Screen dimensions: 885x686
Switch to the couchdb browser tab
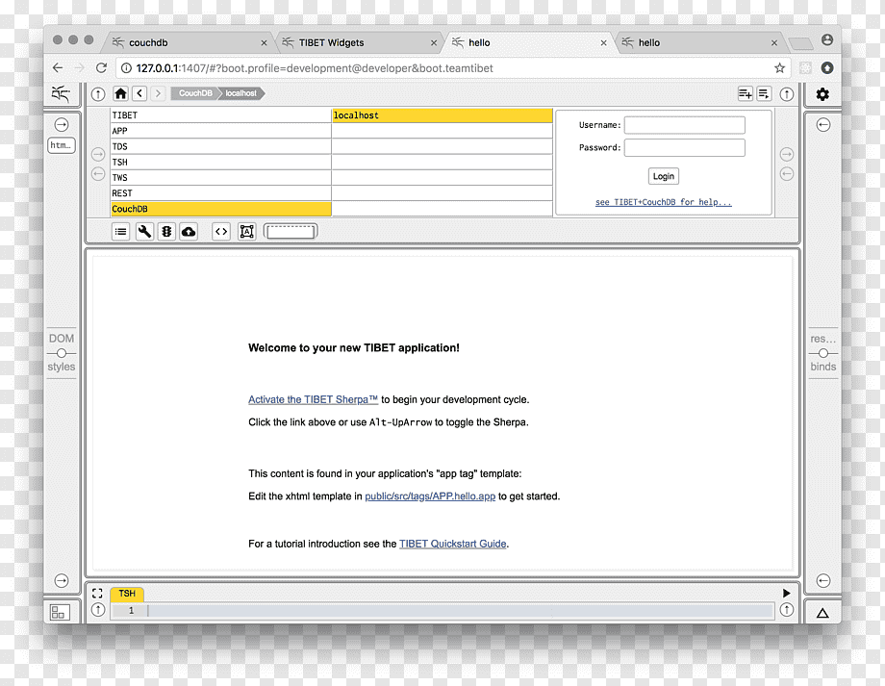(x=190, y=43)
